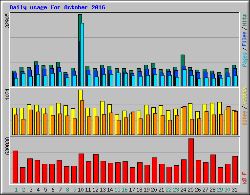The width and height of the screenshot is (250, 195).
Task: Click the Pages legend label
Action: coord(244,59)
